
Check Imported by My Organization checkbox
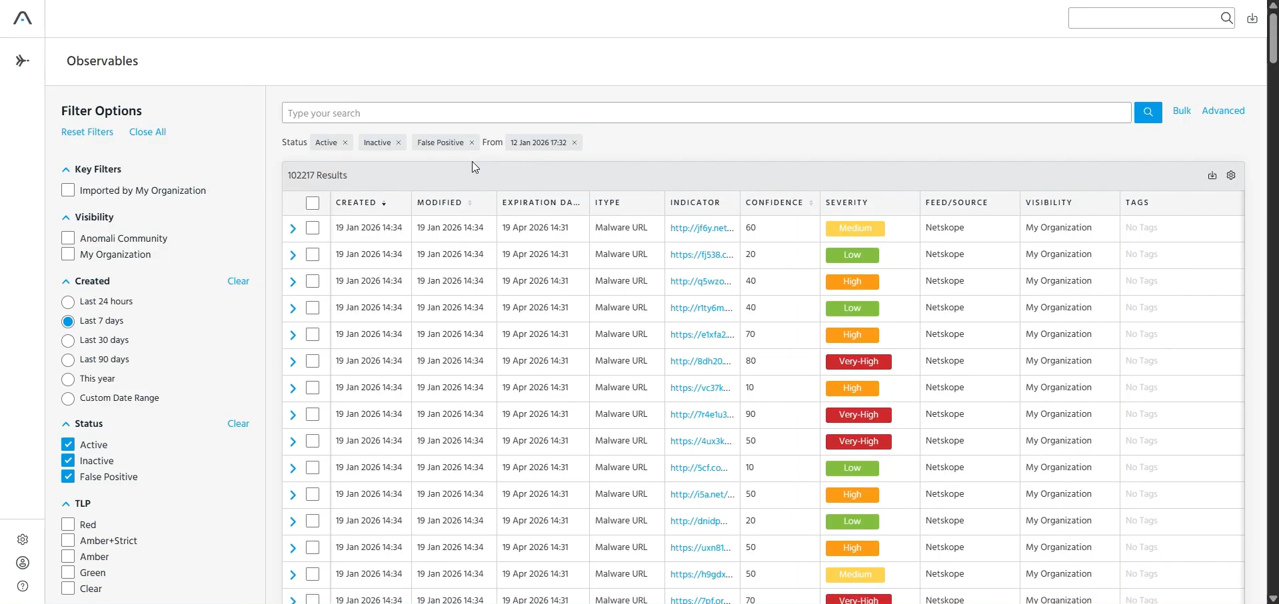(68, 190)
